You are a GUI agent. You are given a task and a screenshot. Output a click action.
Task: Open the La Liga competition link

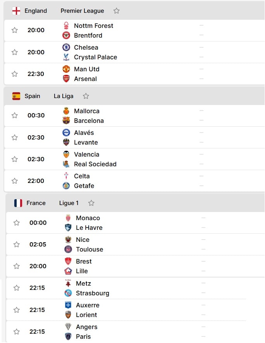tap(64, 96)
